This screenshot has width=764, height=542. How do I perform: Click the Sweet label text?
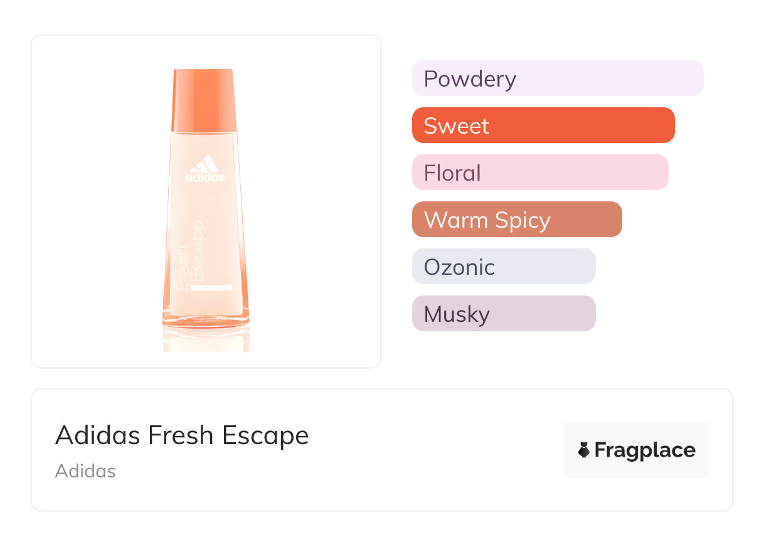(456, 125)
